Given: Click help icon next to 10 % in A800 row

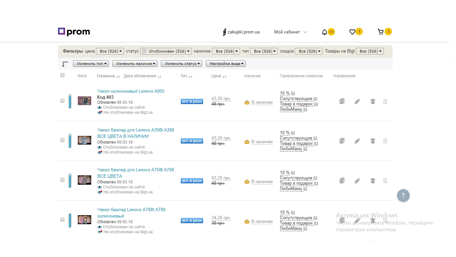Looking at the screenshot, I should (x=293, y=94).
